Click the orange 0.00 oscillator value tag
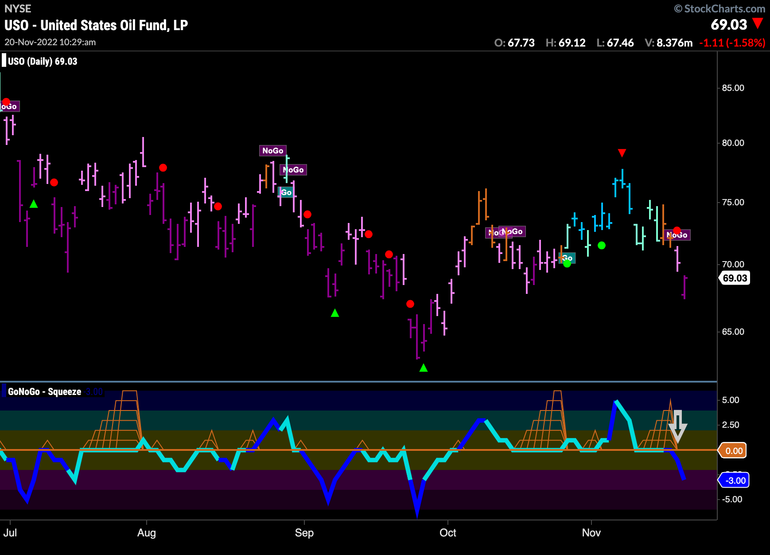 point(733,450)
